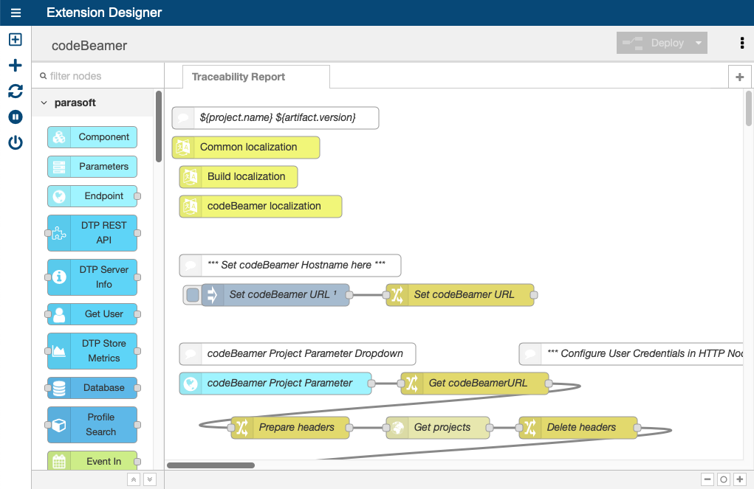Select the Profile Search palette node
754x489 pixels.
(92, 425)
